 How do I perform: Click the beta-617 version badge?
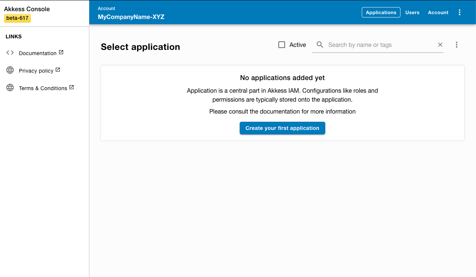point(17,18)
